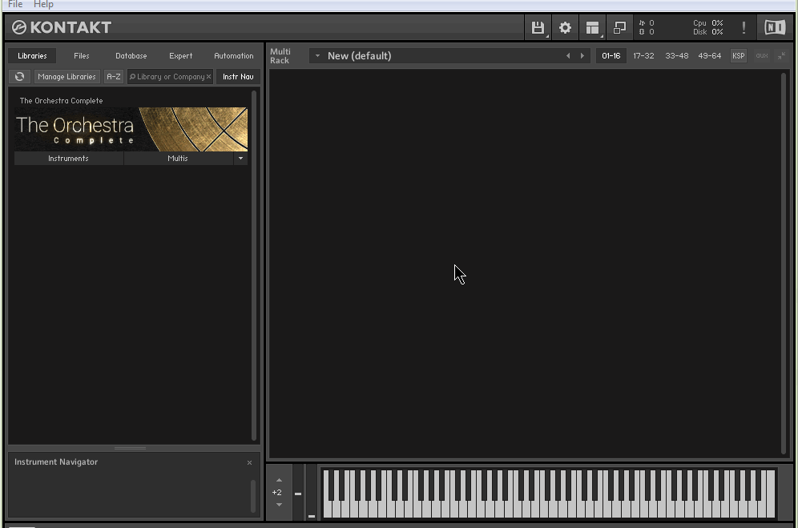The height and width of the screenshot is (528, 798).
Task: Toggle A-Z library sorting
Action: tap(114, 76)
